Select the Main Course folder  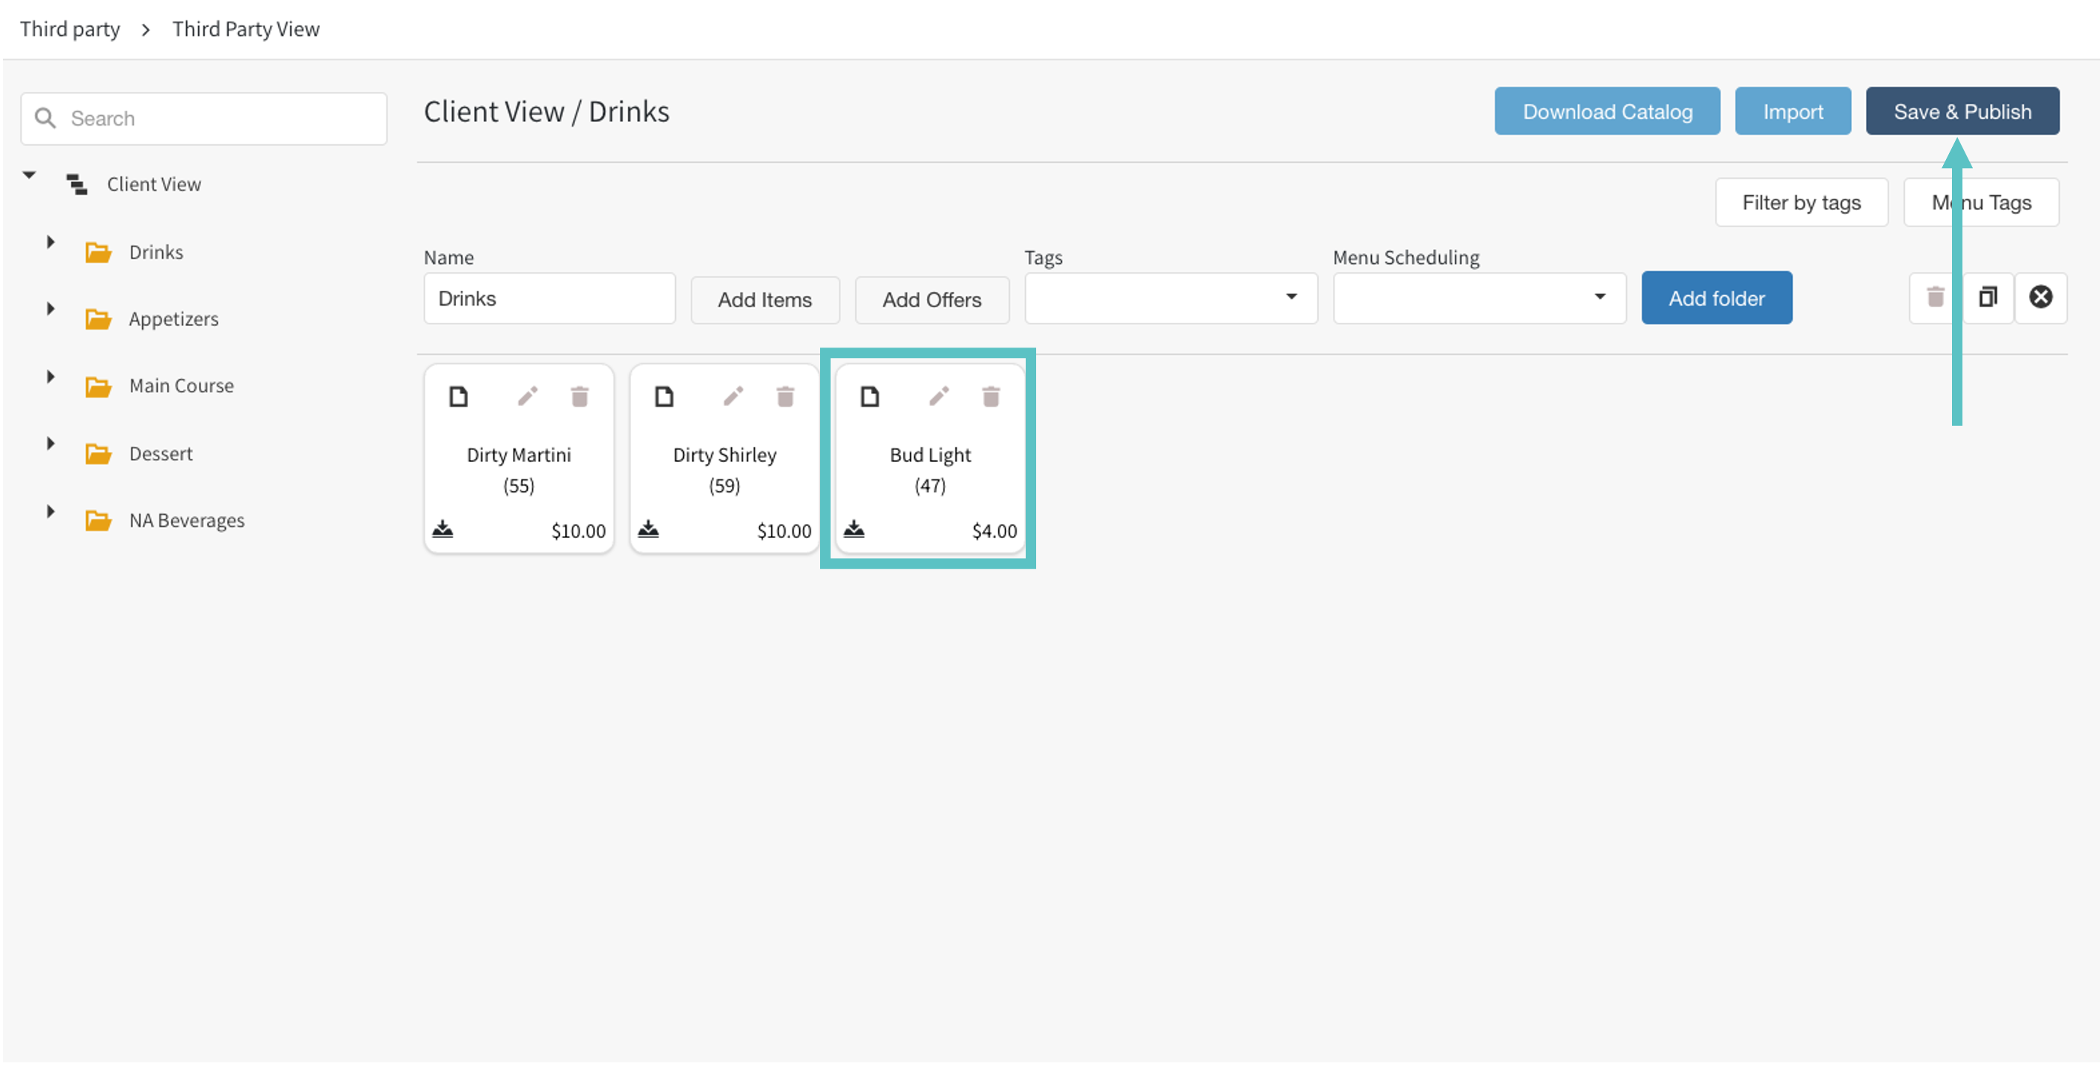(x=181, y=386)
